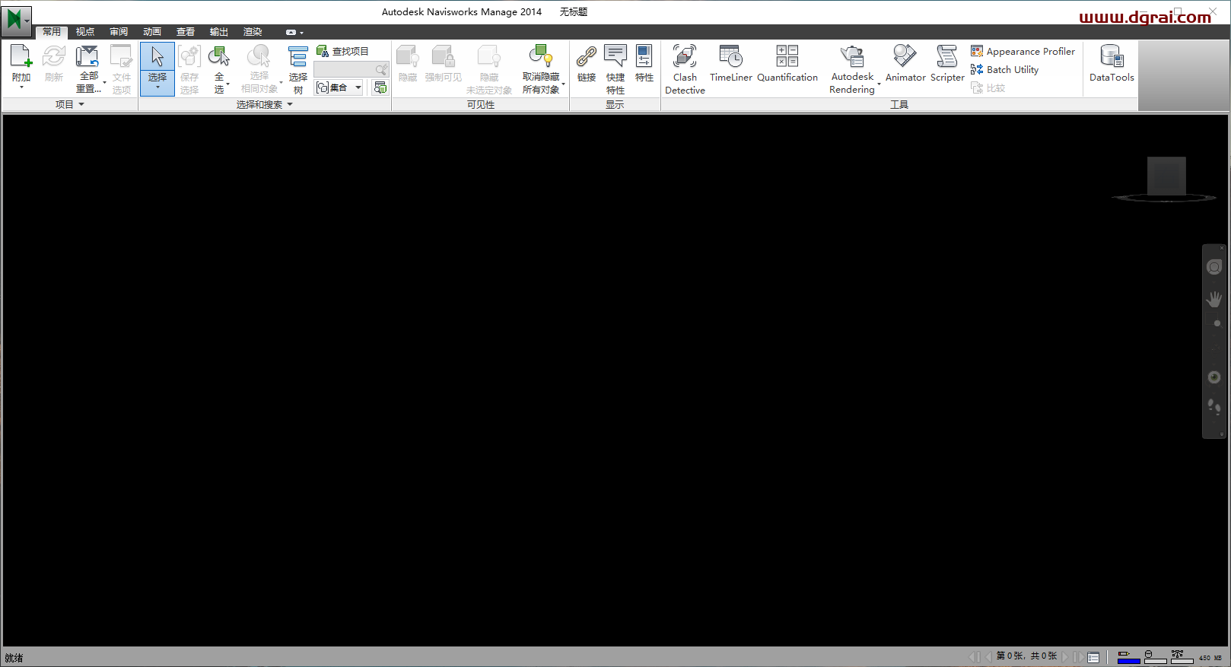Switch to the 视点 ribbon tab

(x=85, y=32)
